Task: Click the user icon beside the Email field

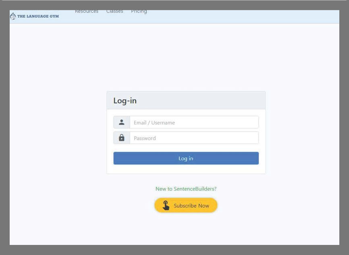Action: [122, 122]
